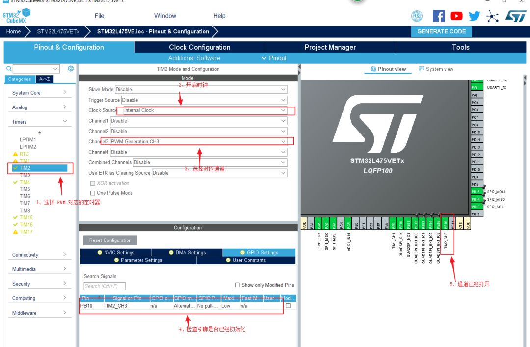Click the YouTube channel icon
This screenshot has width=530, height=347.
click(456, 16)
